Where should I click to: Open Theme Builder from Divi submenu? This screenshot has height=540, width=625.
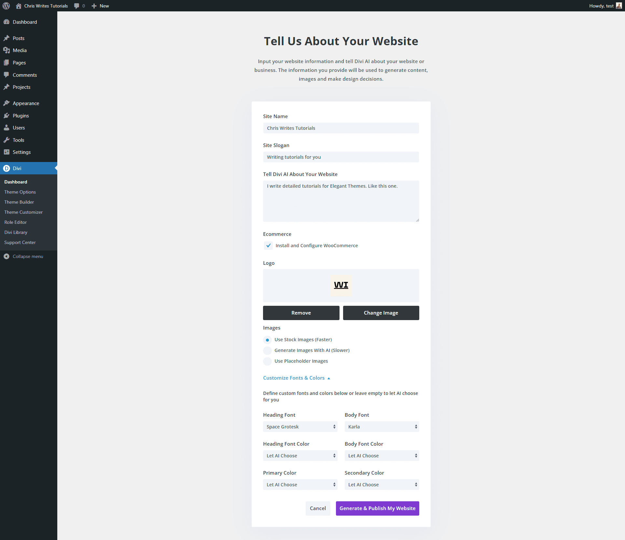click(x=19, y=202)
